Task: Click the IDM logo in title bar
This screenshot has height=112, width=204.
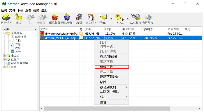Action: click(x=4, y=4)
